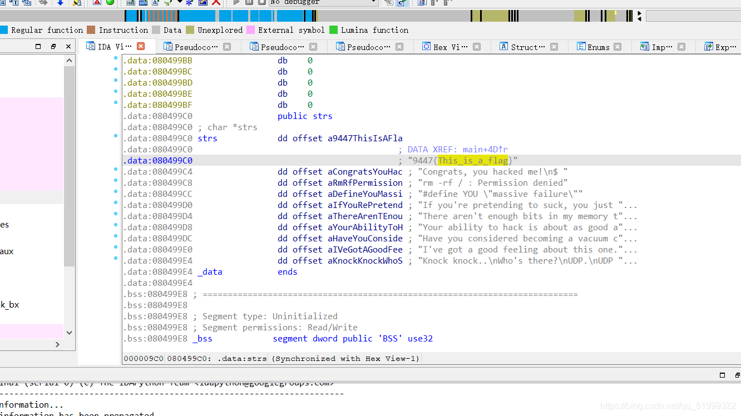Click the Structures tab icon
Viewport: 741px width, 416px height.
(504, 46)
